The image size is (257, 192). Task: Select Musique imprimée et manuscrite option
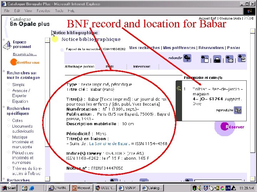pyautogui.click(x=9, y=137)
